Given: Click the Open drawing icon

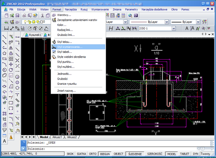Looking at the screenshot, I should pyautogui.click(x=12, y=16).
